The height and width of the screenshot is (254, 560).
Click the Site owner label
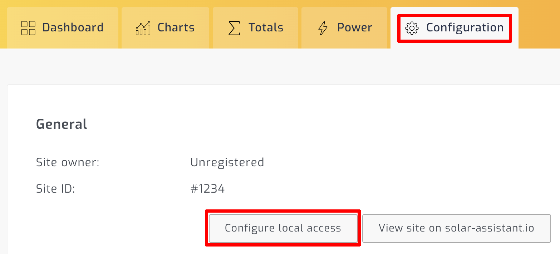coord(68,162)
